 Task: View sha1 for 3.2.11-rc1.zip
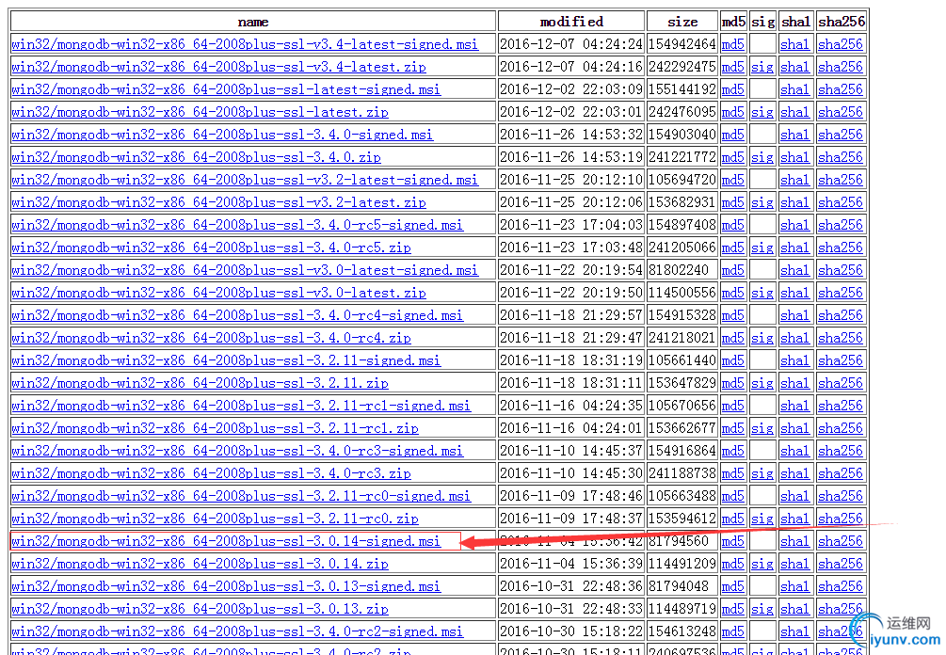point(794,429)
